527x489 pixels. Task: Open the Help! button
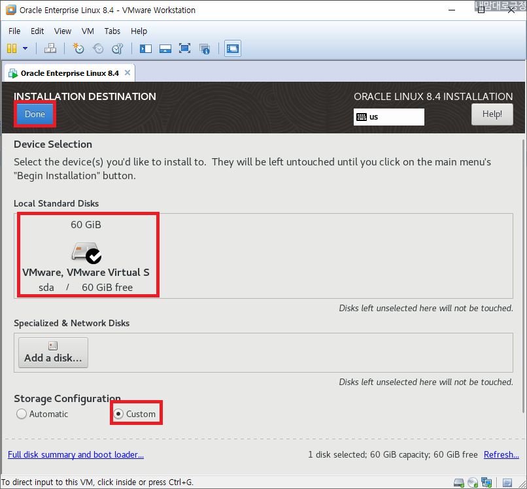pyautogui.click(x=492, y=114)
